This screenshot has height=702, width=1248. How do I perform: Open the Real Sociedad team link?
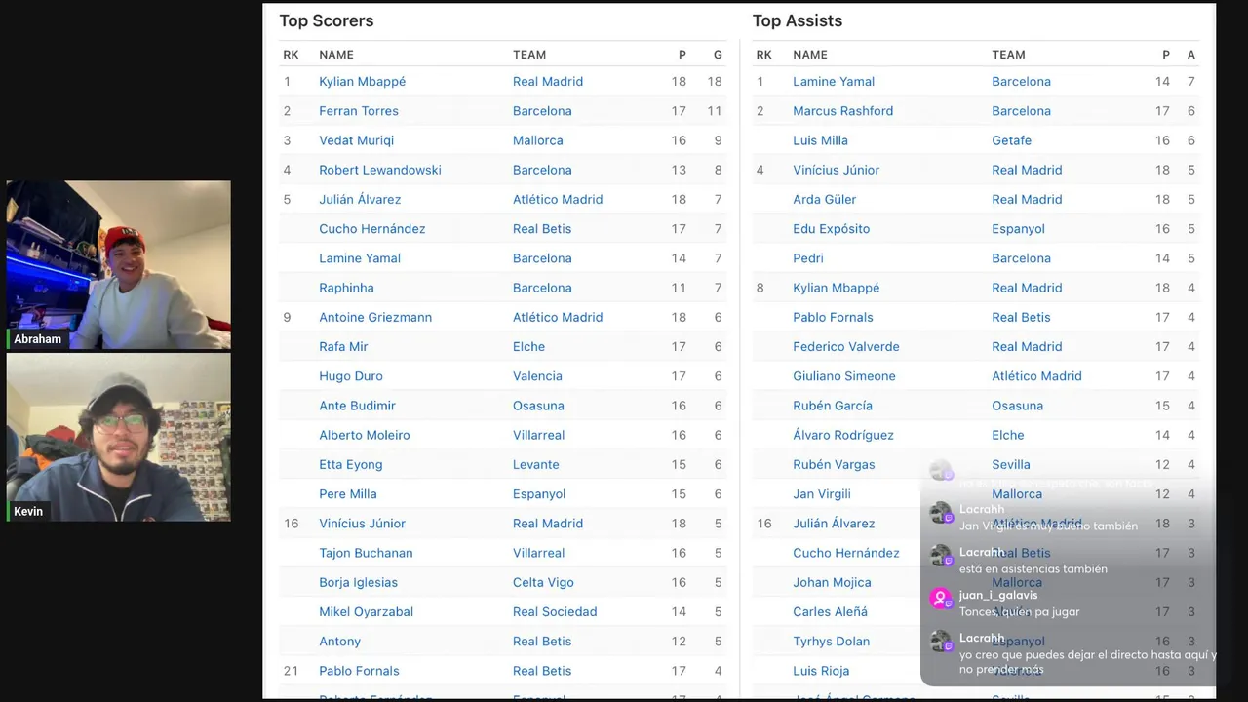[555, 611]
